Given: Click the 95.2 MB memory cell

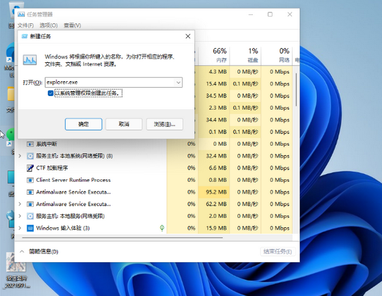Looking at the screenshot, I should tap(214, 192).
